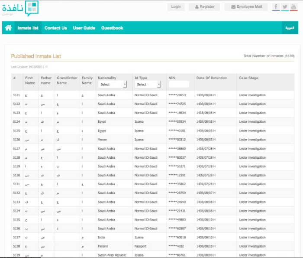The width and height of the screenshot is (303, 258).
Task: Click NIN *****35862
Action: 177,184
